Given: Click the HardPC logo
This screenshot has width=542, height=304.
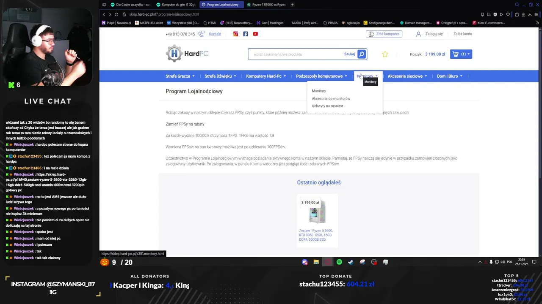Looking at the screenshot, I should [187, 54].
